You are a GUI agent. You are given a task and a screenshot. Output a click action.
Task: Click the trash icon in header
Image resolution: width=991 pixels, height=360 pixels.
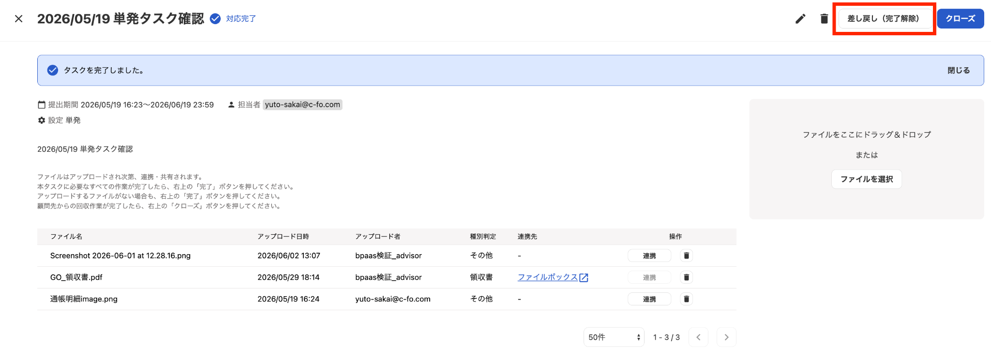point(824,19)
